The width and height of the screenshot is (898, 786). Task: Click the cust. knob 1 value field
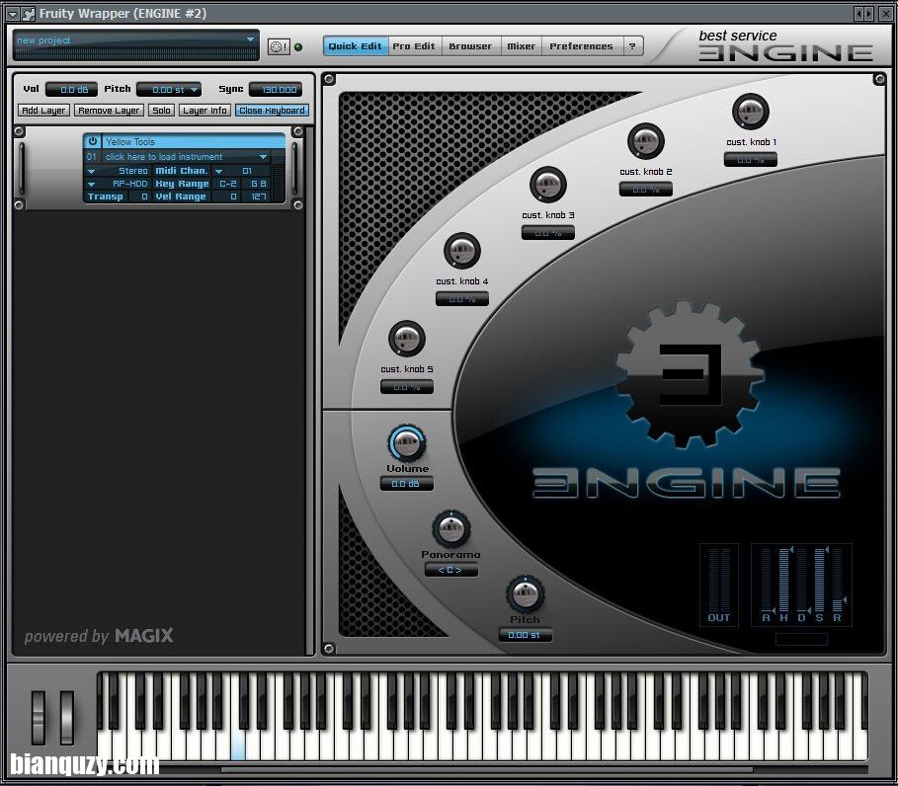click(x=750, y=160)
